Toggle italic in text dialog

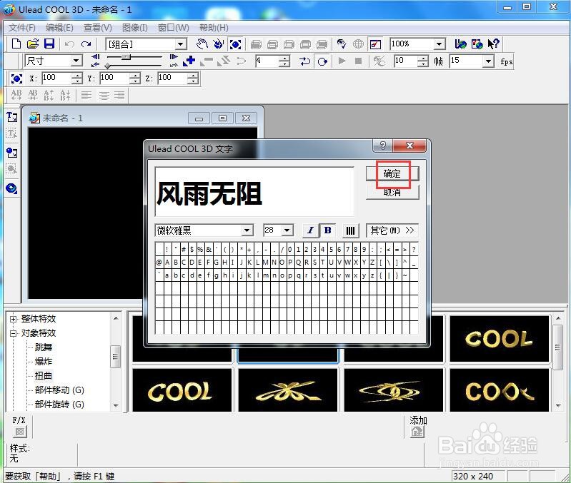tap(310, 230)
